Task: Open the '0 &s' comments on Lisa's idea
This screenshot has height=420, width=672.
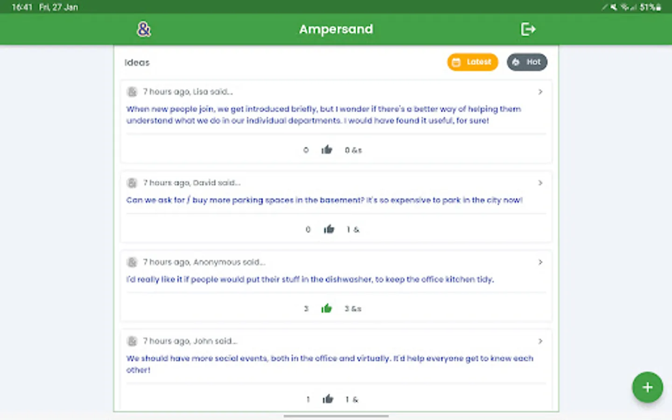Action: point(353,150)
